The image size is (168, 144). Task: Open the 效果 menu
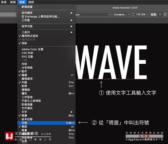click(4, 2)
